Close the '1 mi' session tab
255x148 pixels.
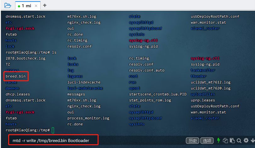tap(36, 6)
